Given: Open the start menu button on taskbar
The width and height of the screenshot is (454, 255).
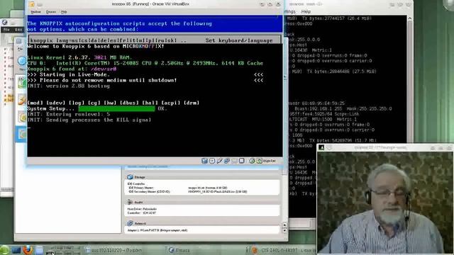Looking at the screenshot, I should (5, 250).
